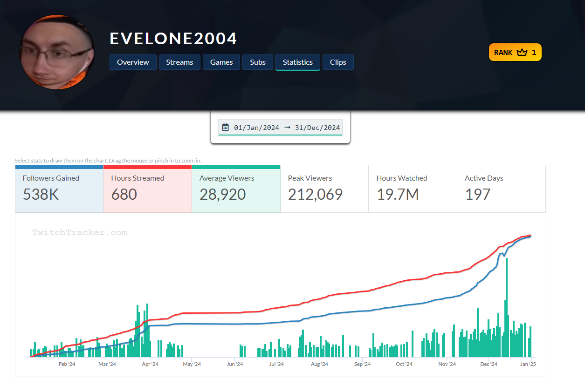Switch to the Streams tab

click(179, 62)
